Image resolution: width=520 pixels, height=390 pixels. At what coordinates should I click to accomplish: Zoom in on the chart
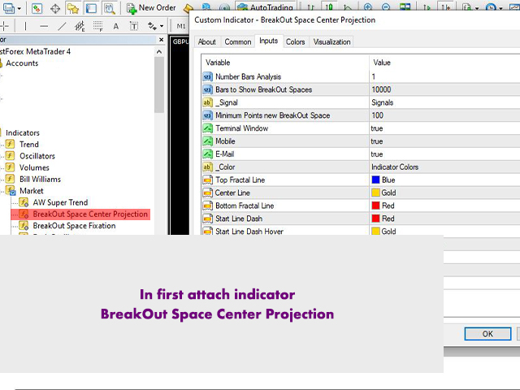pyautogui.click(x=367, y=7)
